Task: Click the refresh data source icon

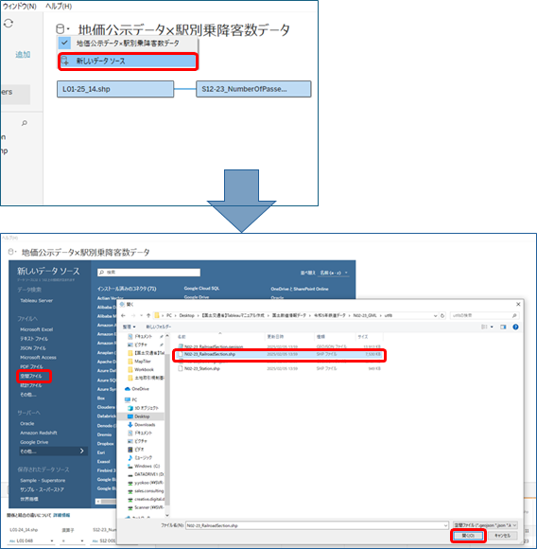Action: 9,24
